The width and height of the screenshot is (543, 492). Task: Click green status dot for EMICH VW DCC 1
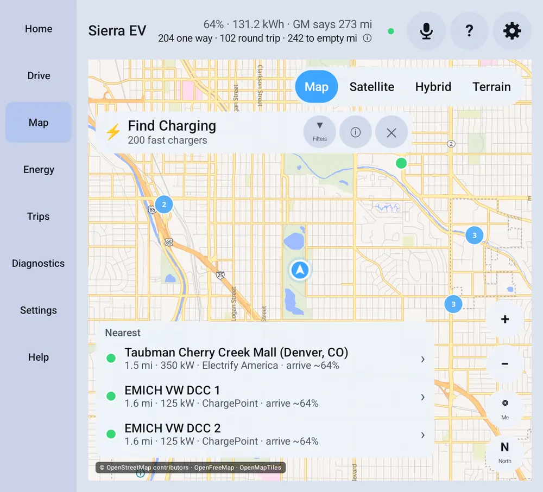[111, 396]
